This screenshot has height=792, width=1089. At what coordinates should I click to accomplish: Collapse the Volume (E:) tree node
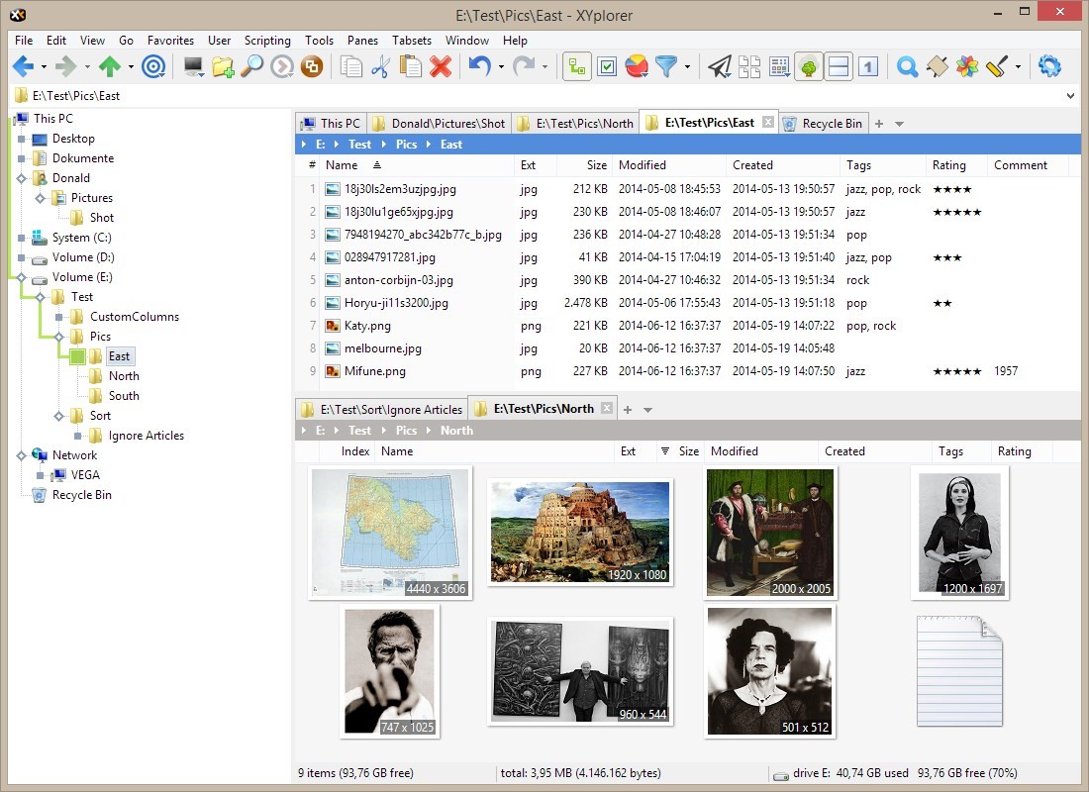click(x=21, y=277)
